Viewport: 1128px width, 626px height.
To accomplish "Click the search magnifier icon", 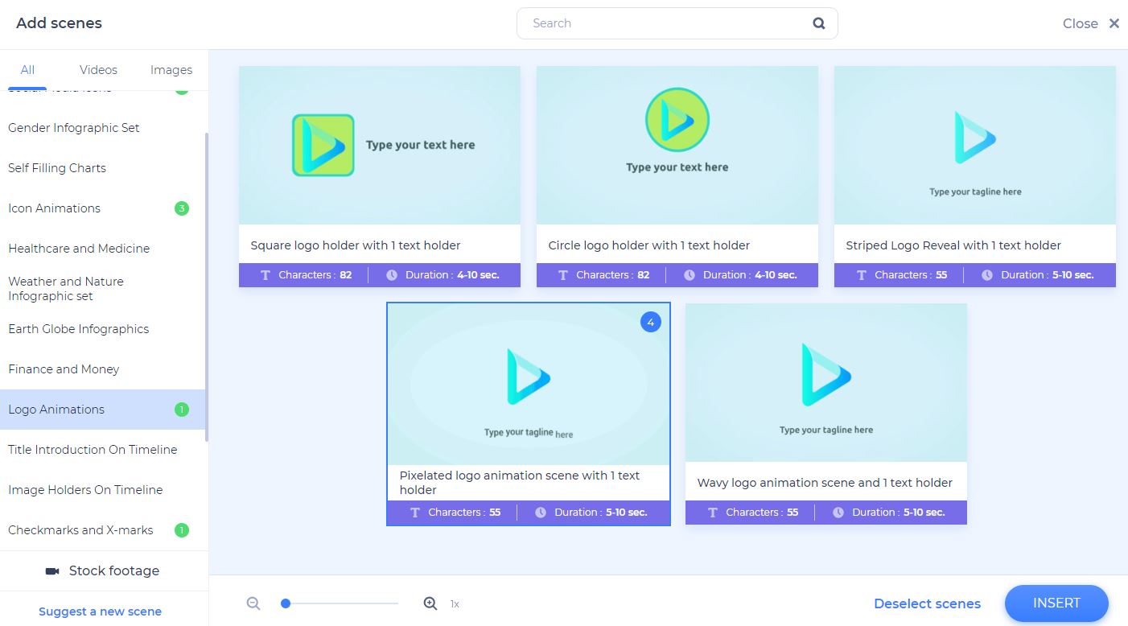I will (818, 23).
